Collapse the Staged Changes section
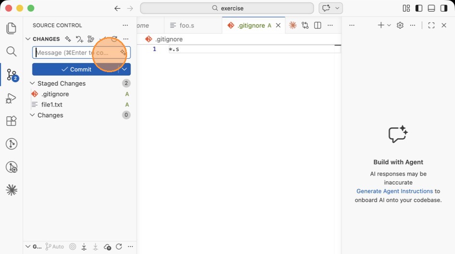The width and height of the screenshot is (455, 254). [x=33, y=83]
